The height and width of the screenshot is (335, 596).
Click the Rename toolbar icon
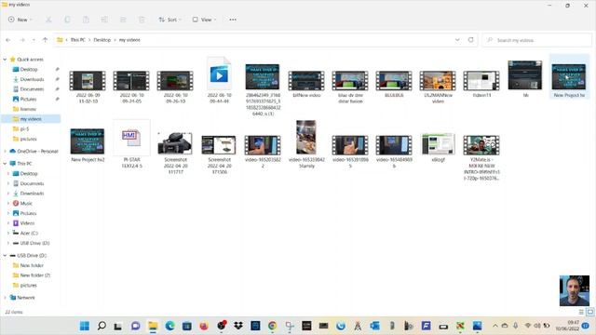[x=104, y=20]
